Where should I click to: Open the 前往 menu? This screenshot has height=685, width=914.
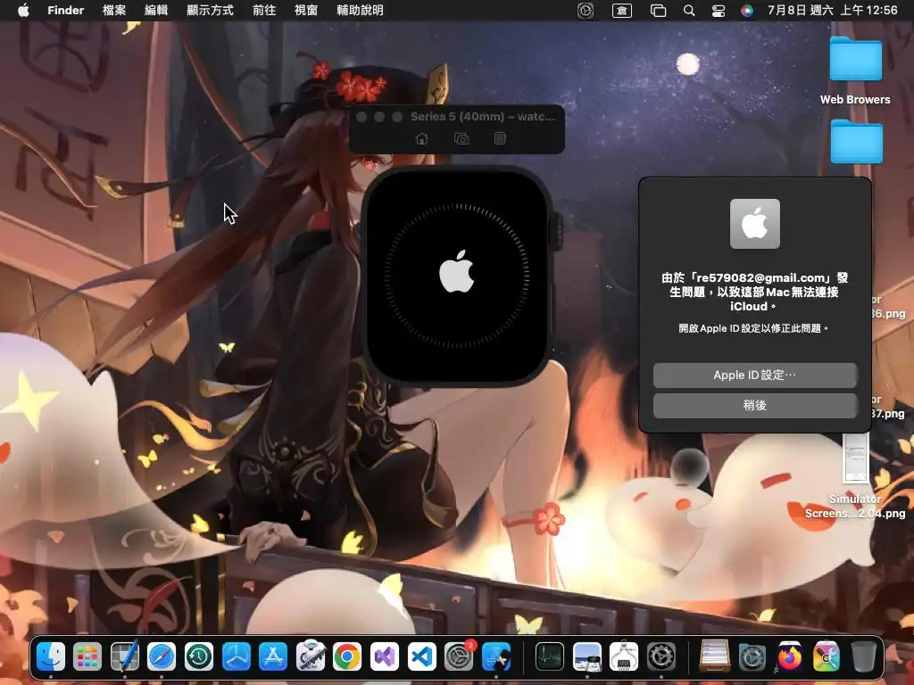point(264,10)
